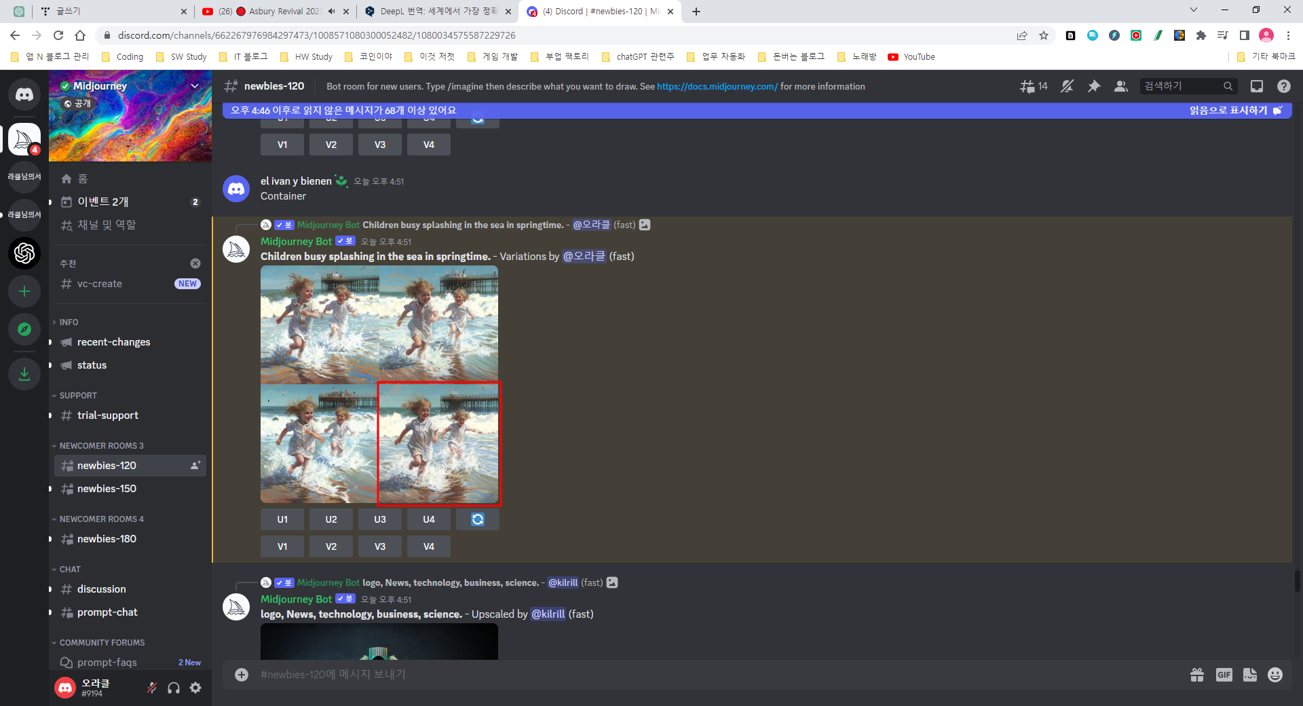Select the Midjourney server sailboat icon

click(24, 139)
